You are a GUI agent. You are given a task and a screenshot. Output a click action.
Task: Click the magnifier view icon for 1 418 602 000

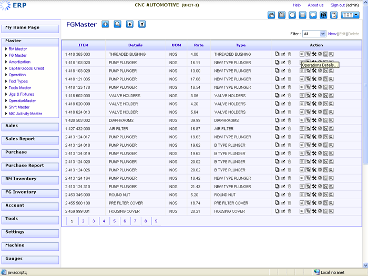tap(331, 96)
